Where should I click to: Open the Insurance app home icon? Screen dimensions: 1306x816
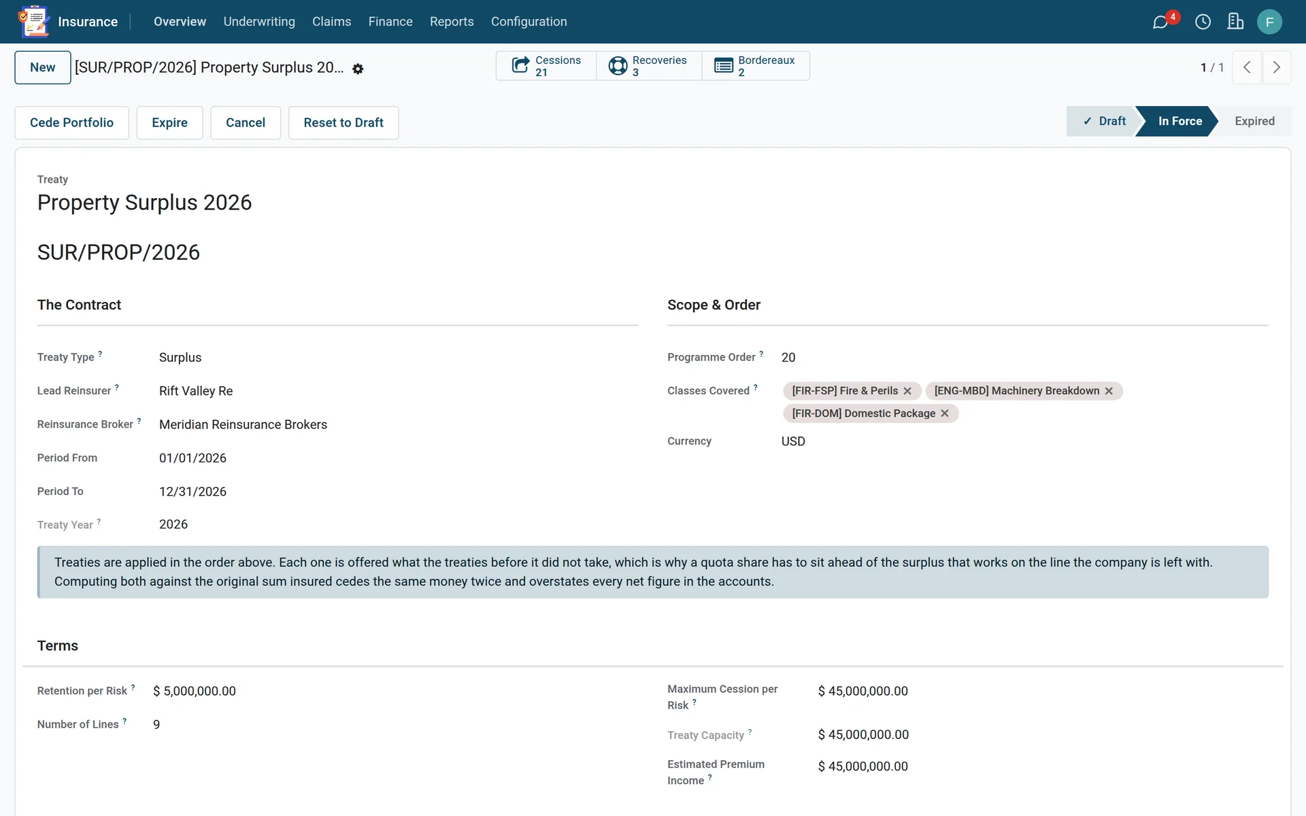[34, 22]
